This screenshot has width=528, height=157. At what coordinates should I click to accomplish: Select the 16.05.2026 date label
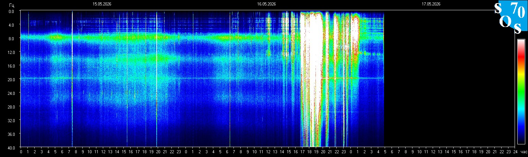(266, 4)
